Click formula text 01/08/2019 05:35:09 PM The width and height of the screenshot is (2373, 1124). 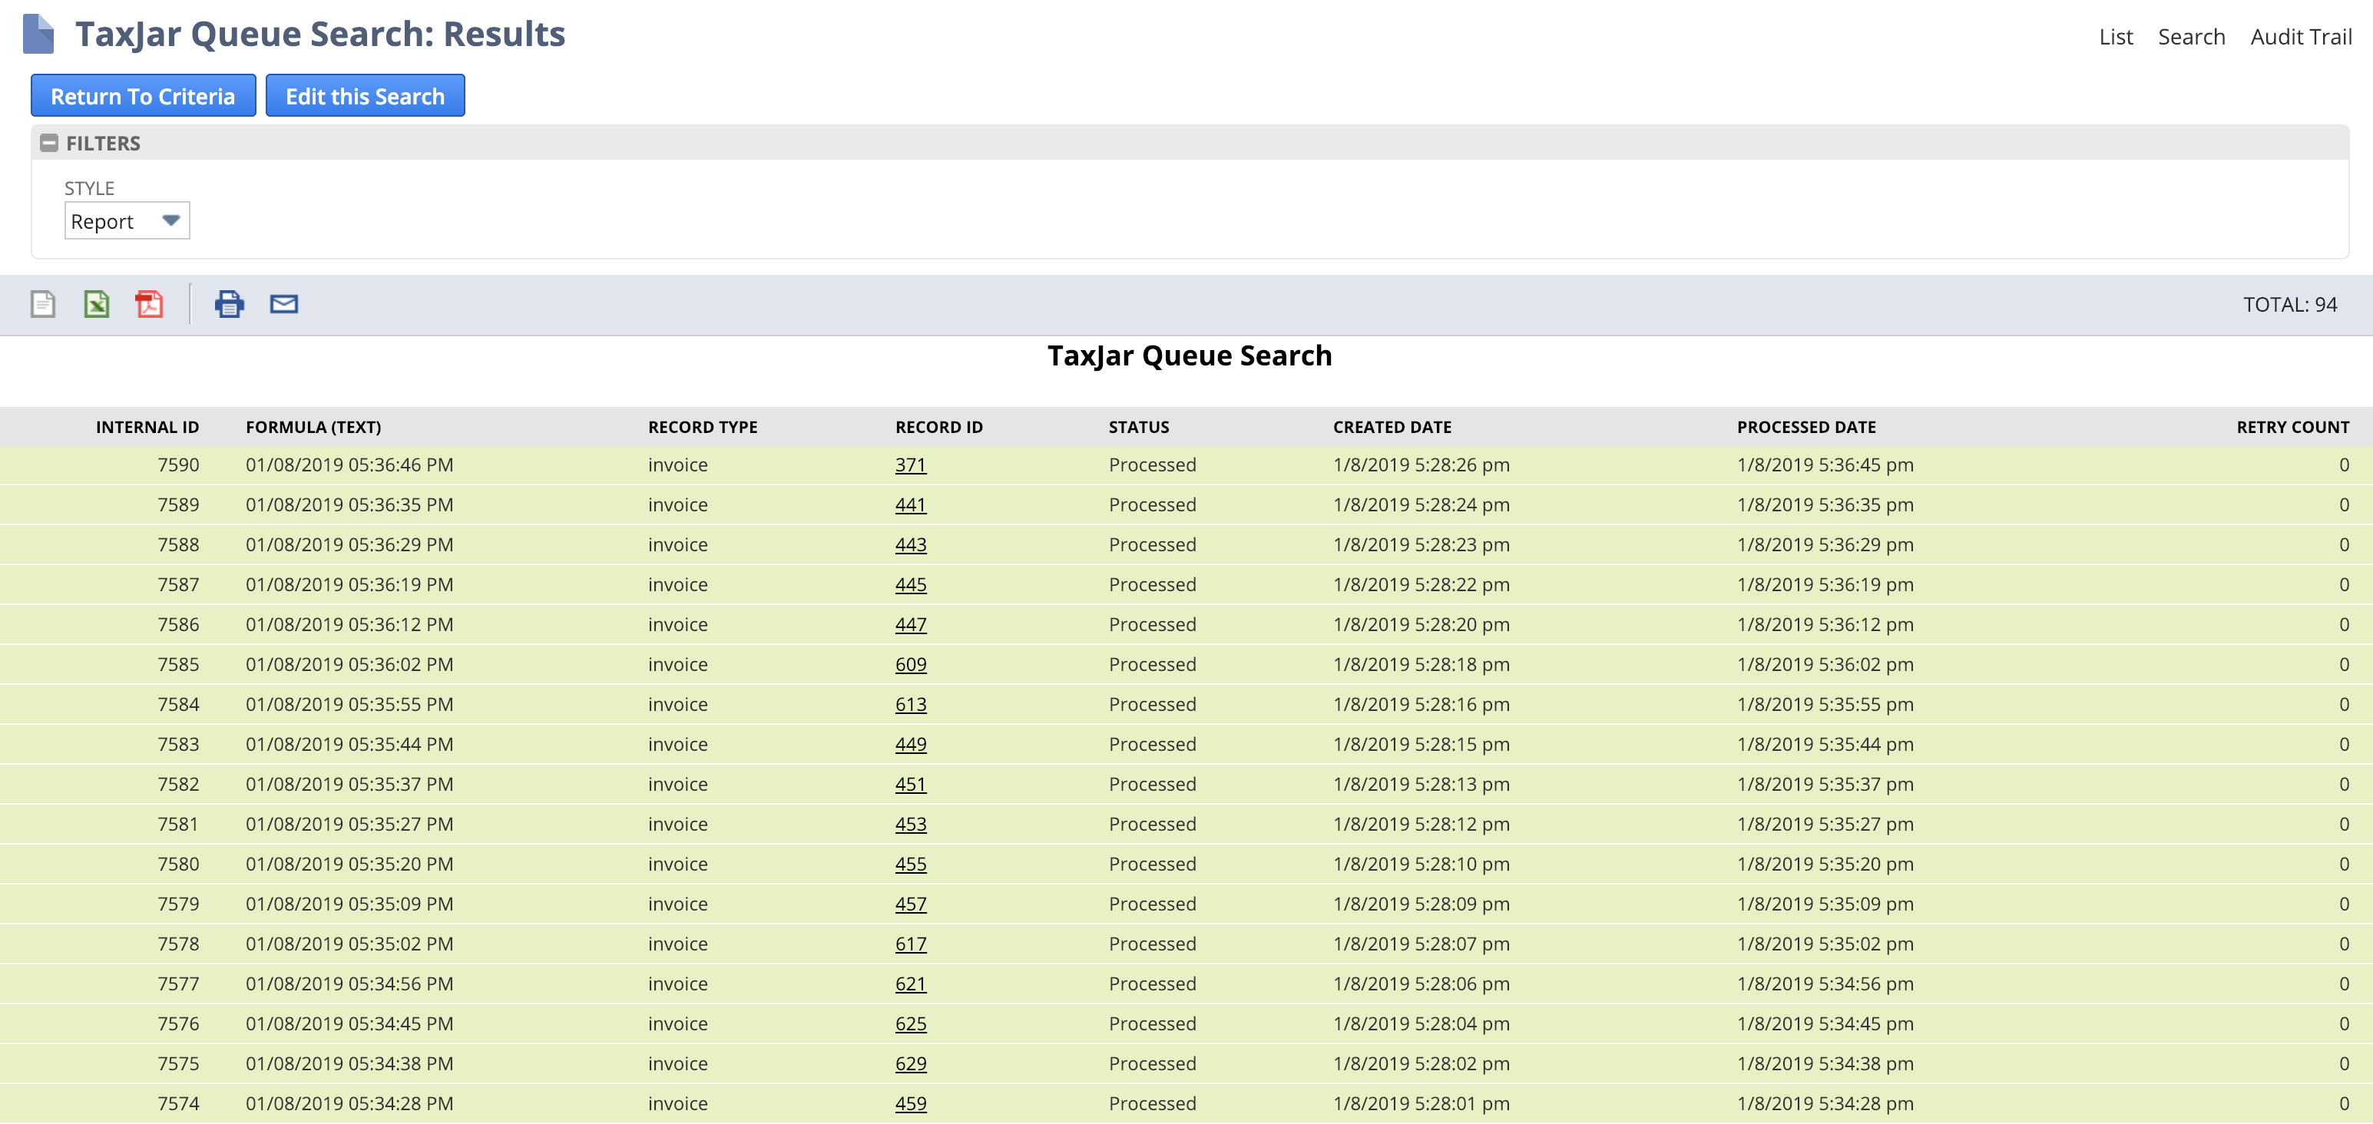coord(349,904)
